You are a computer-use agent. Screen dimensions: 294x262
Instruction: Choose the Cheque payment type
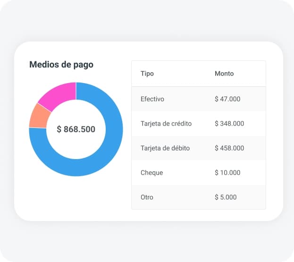[152, 173]
